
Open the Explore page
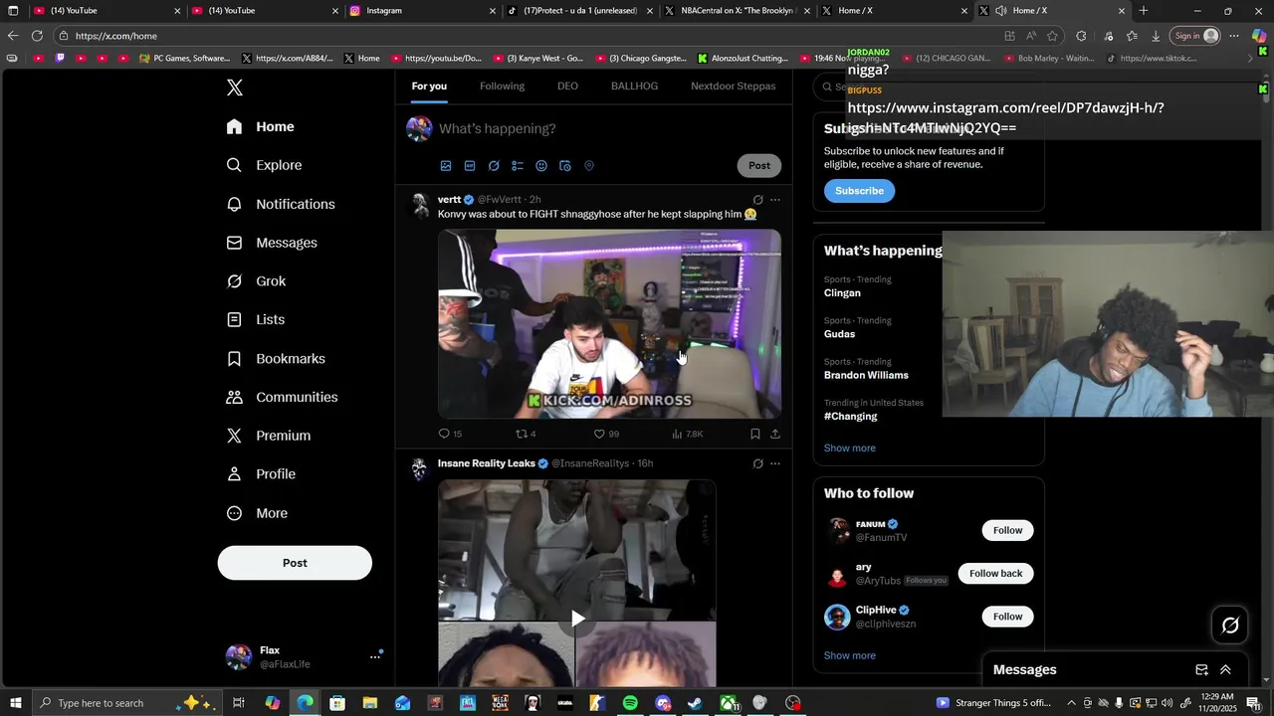coord(264,165)
